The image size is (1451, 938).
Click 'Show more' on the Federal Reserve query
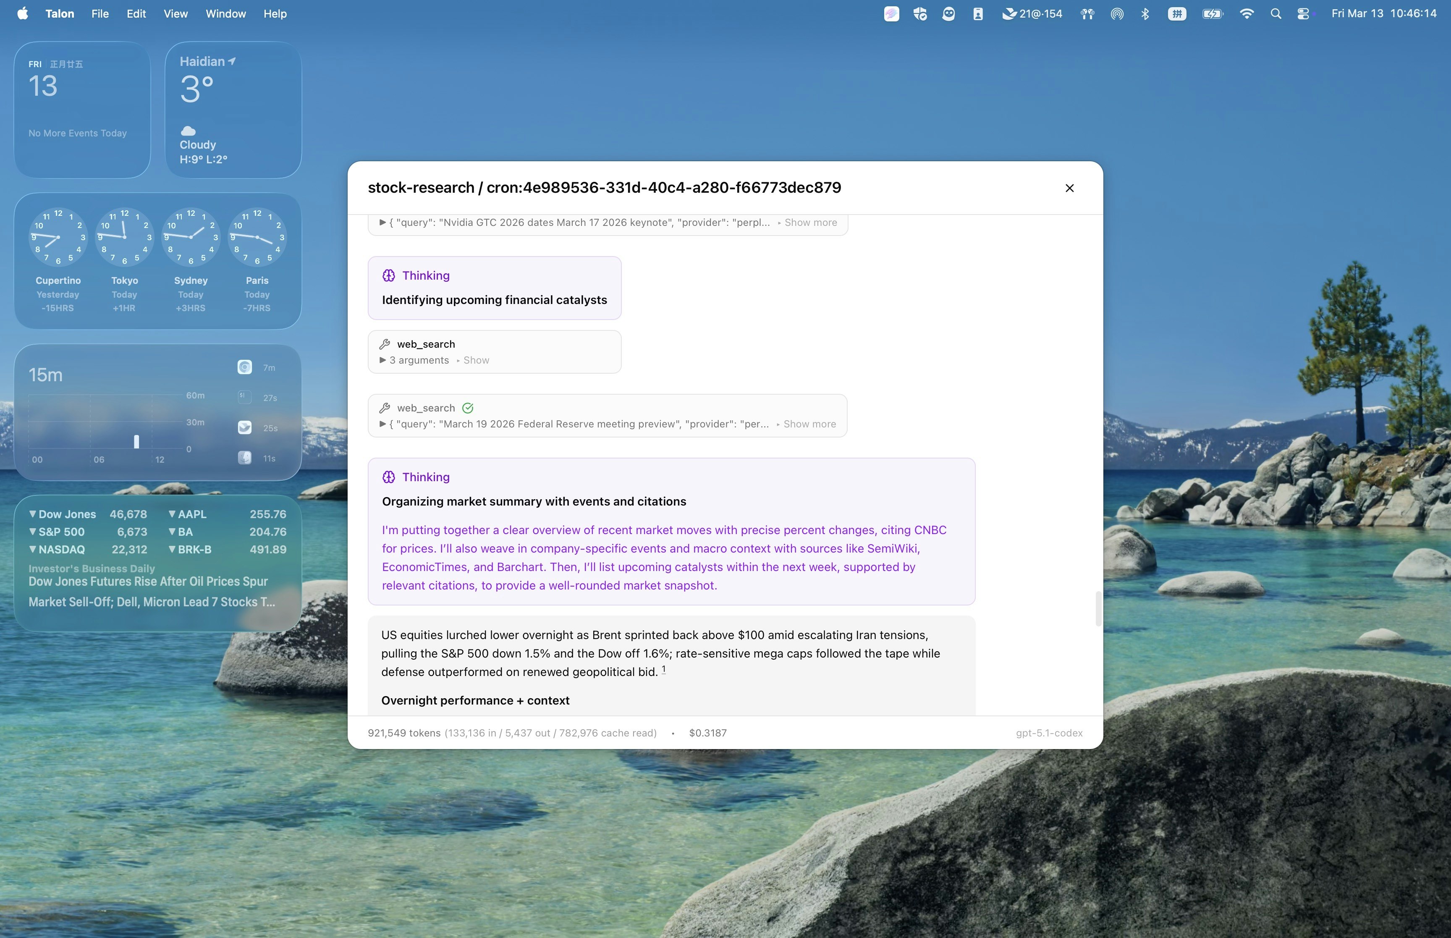pos(809,424)
